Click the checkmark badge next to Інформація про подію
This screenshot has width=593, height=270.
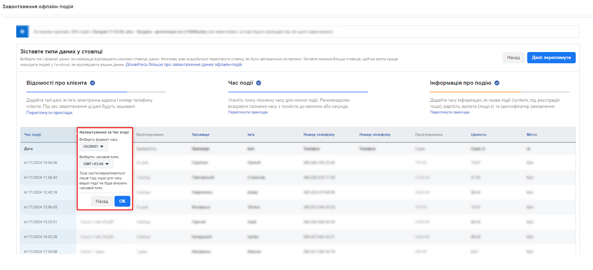pyautogui.click(x=497, y=83)
